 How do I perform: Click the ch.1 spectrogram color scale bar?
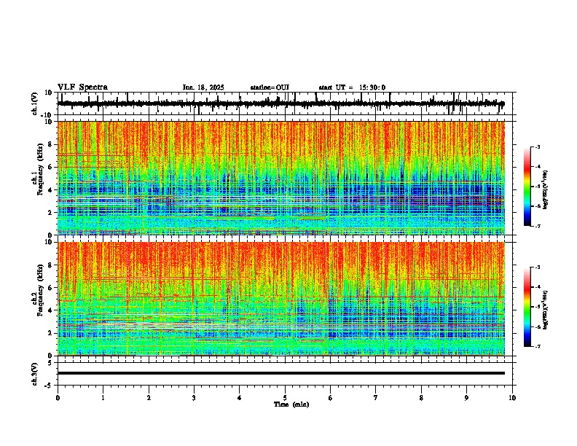[527, 187]
